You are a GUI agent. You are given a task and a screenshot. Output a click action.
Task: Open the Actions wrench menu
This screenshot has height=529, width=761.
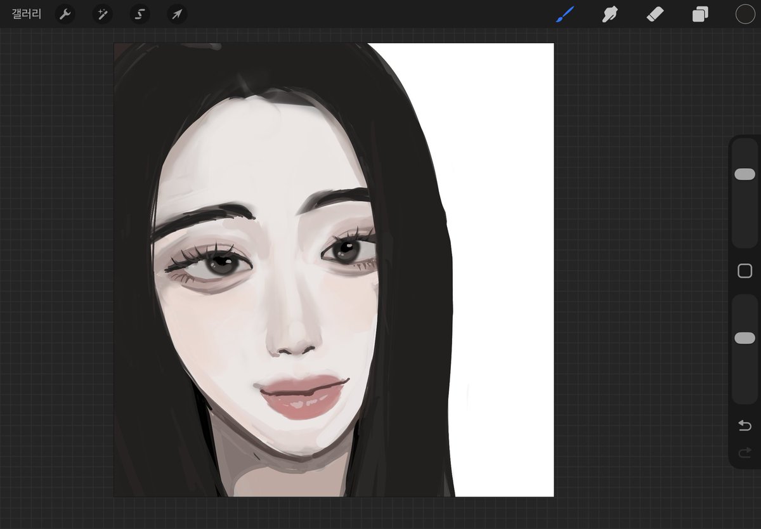click(65, 14)
